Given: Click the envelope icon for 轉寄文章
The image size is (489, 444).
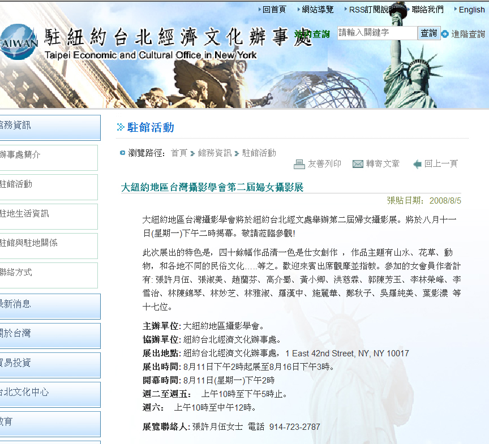Looking at the screenshot, I should pos(358,164).
